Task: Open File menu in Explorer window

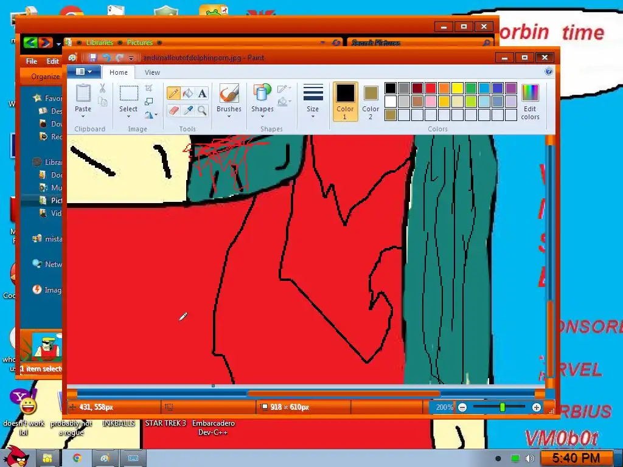Action: click(32, 61)
